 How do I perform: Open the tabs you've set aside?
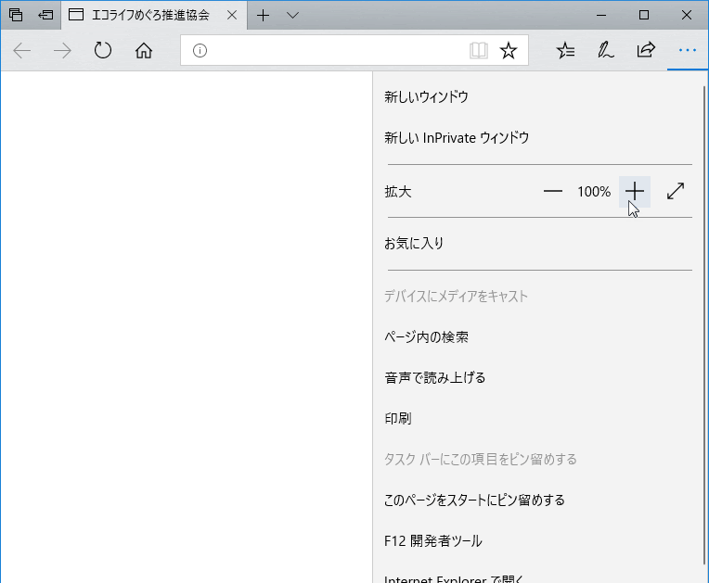tap(16, 15)
